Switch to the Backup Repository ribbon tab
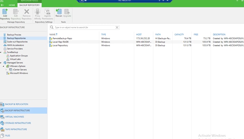Image resolution: width=244 pixels, height=139 pixels. point(30,5)
